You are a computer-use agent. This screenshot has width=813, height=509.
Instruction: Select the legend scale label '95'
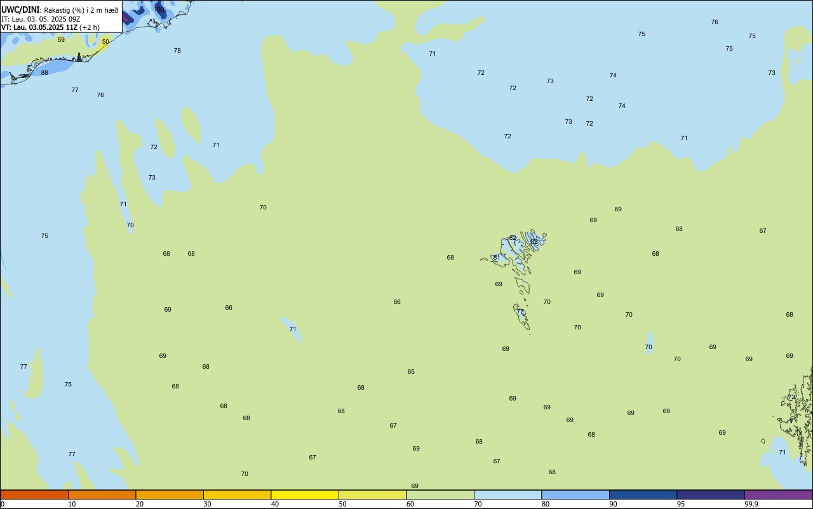(681, 504)
